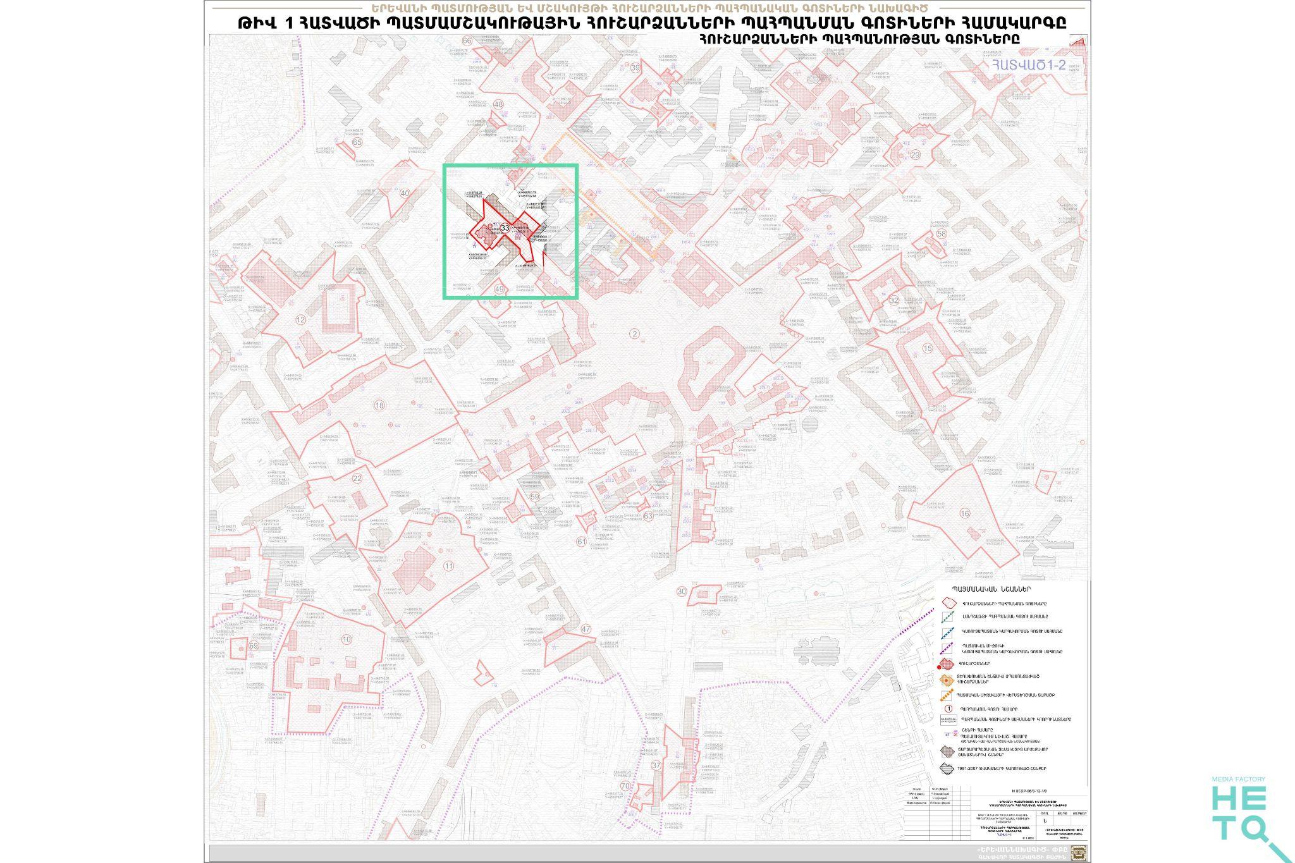Select zone number 22 on the map
The width and height of the screenshot is (1295, 863).
pyautogui.click(x=357, y=479)
